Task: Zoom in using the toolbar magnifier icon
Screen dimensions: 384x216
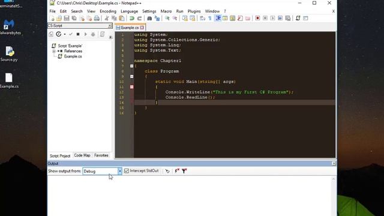Action: [x=167, y=19]
